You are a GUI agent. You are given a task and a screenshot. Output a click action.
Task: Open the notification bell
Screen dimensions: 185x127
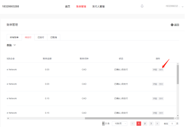tap(142, 6)
